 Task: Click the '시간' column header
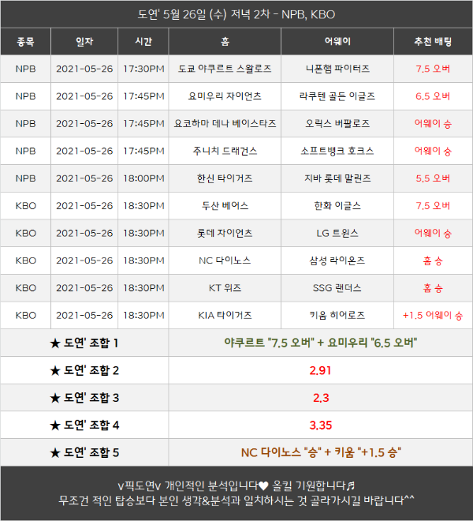point(143,42)
